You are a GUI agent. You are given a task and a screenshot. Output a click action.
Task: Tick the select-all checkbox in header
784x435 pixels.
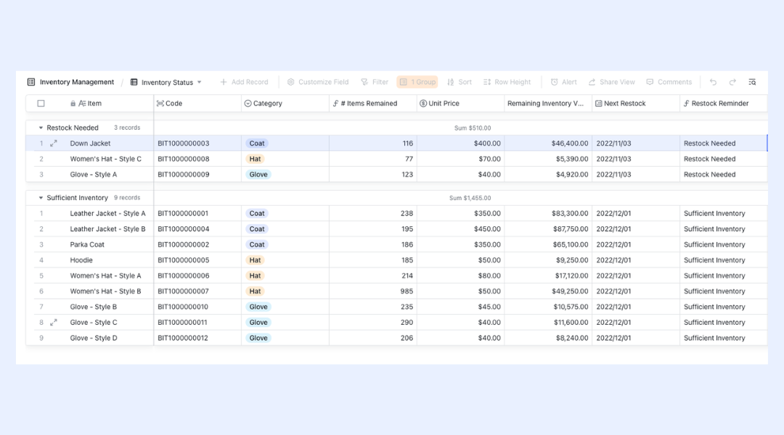41,104
